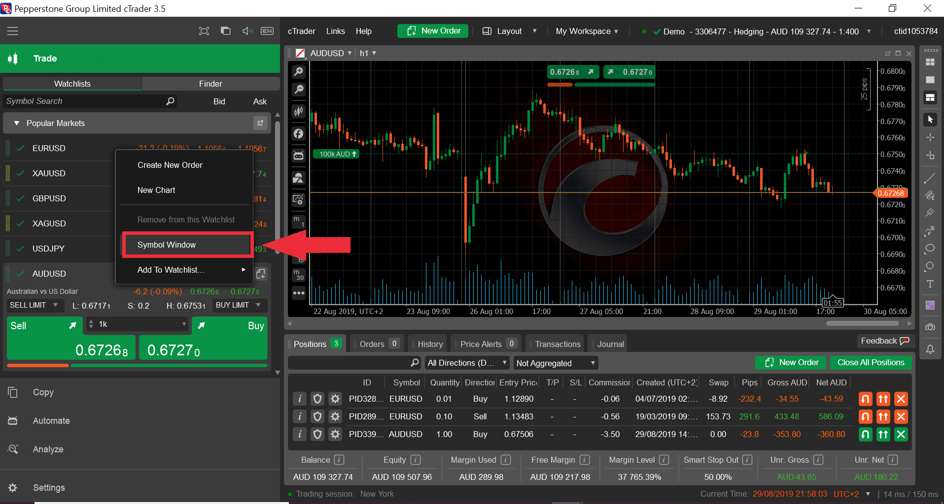Select the crosshair tool

click(x=930, y=137)
